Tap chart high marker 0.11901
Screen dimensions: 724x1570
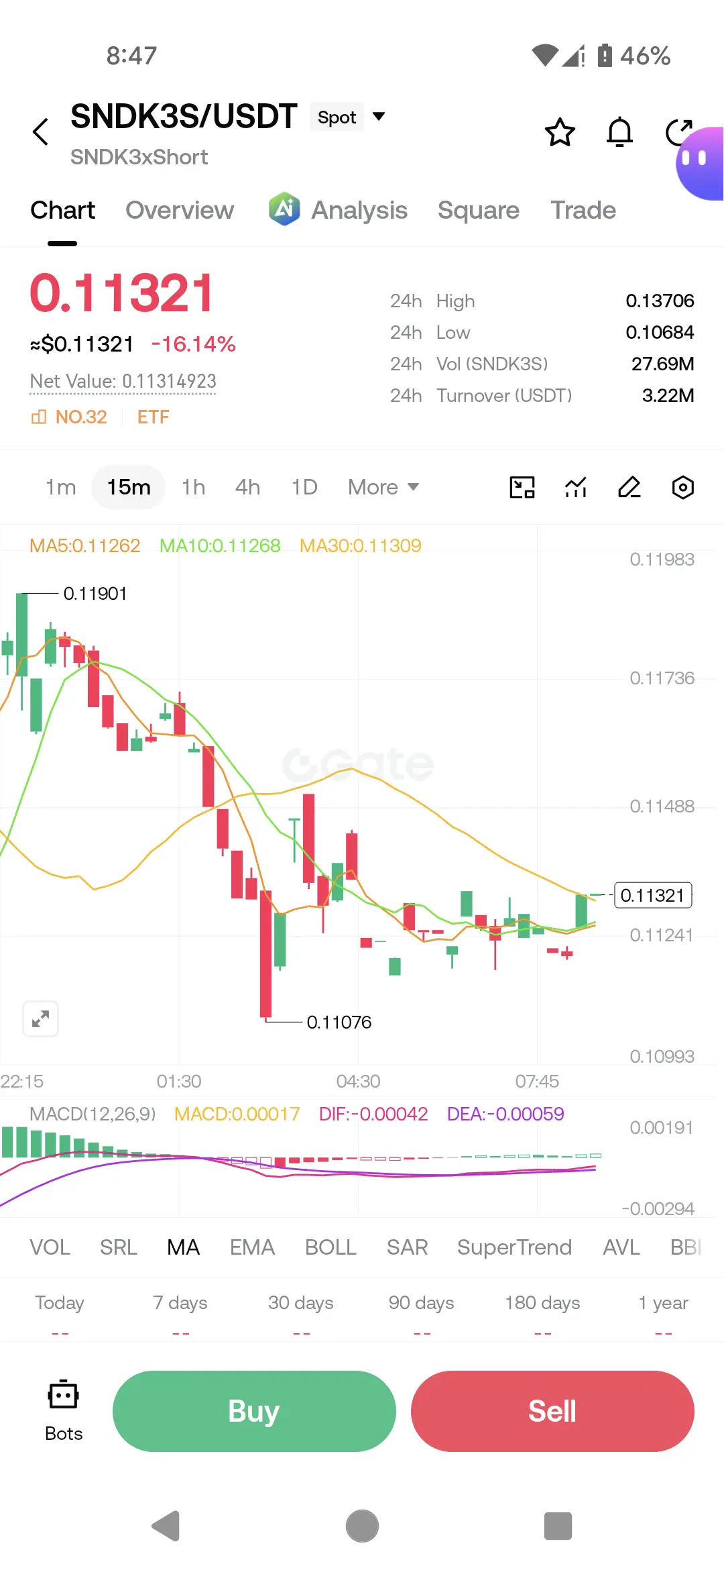(x=95, y=593)
